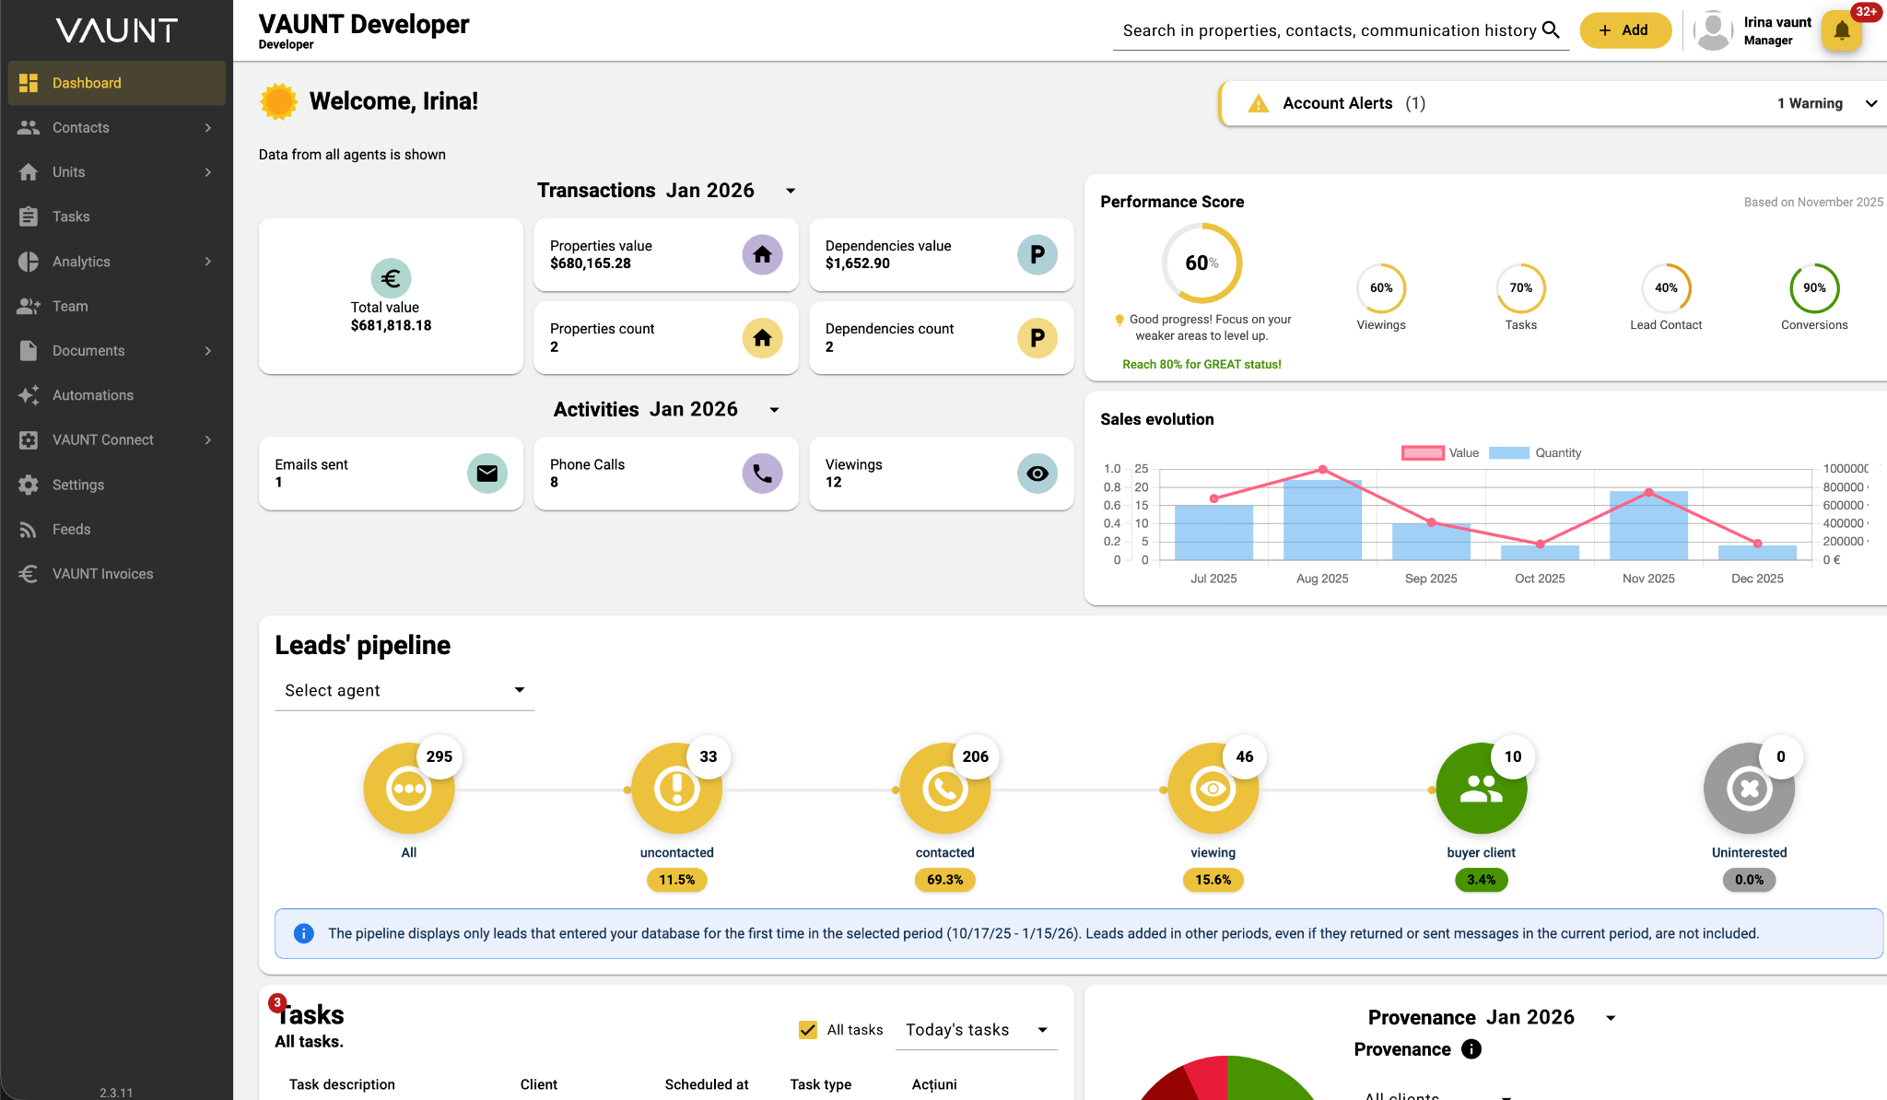Image resolution: width=1887 pixels, height=1100 pixels.
Task: Click the search input field
Action: pos(1327,30)
